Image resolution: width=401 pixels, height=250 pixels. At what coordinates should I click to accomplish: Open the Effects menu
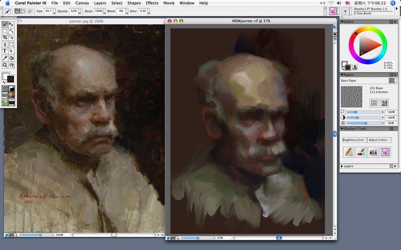pyautogui.click(x=152, y=3)
